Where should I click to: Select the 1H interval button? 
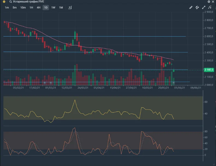coord(31,8)
